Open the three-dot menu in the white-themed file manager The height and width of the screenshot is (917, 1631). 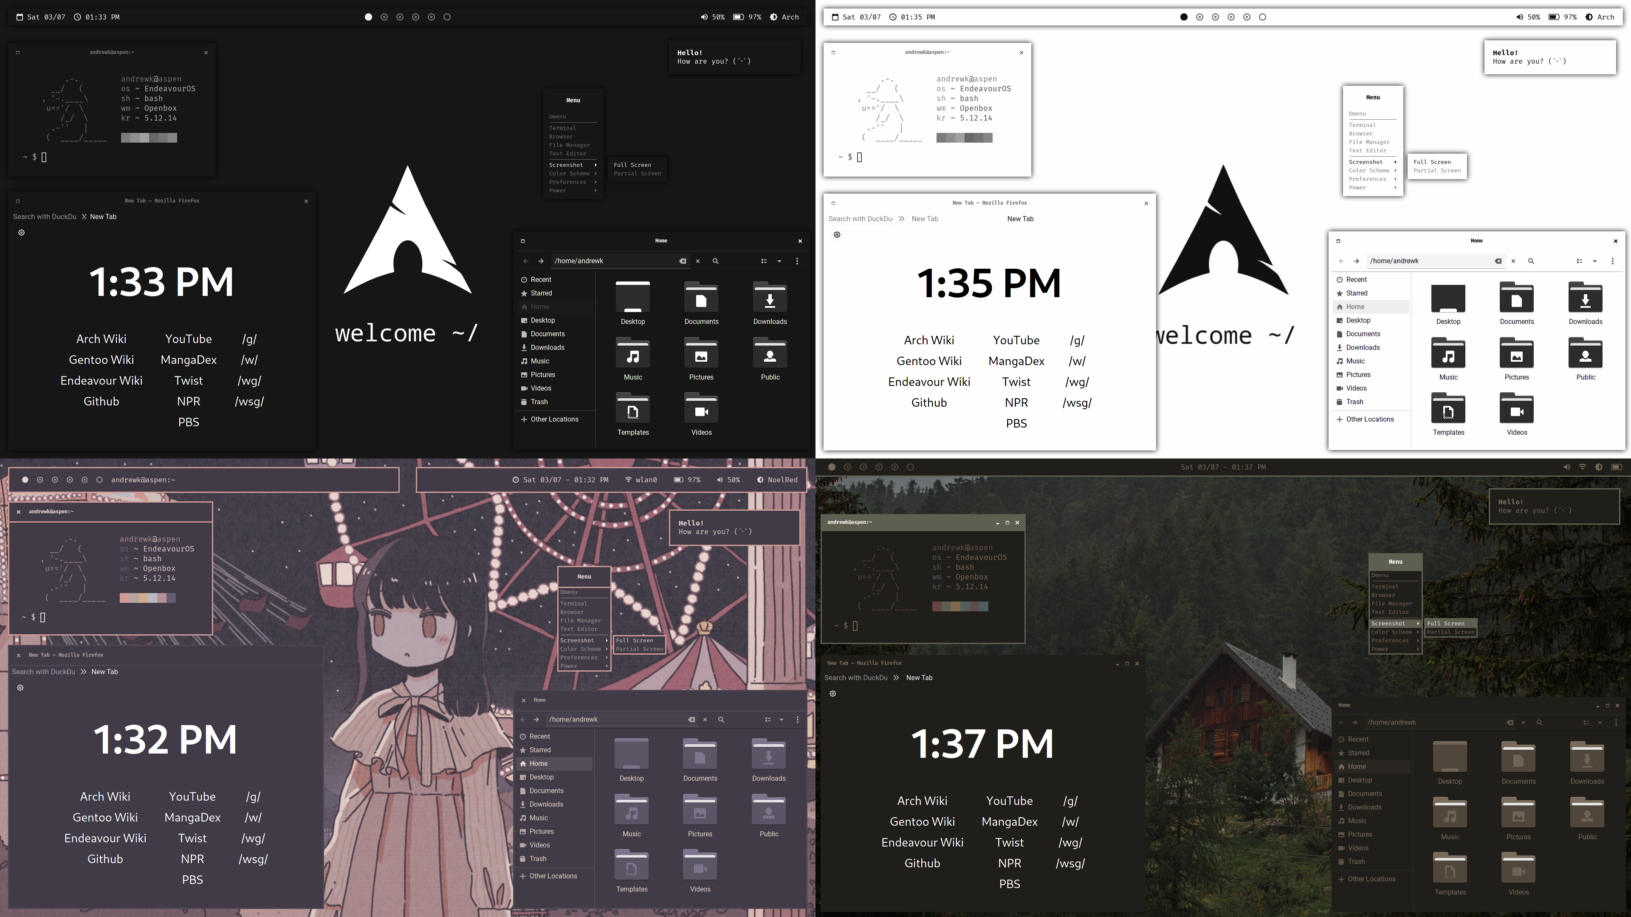[1613, 261]
